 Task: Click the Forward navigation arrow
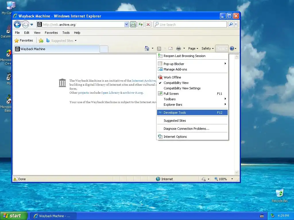click(x=25, y=24)
